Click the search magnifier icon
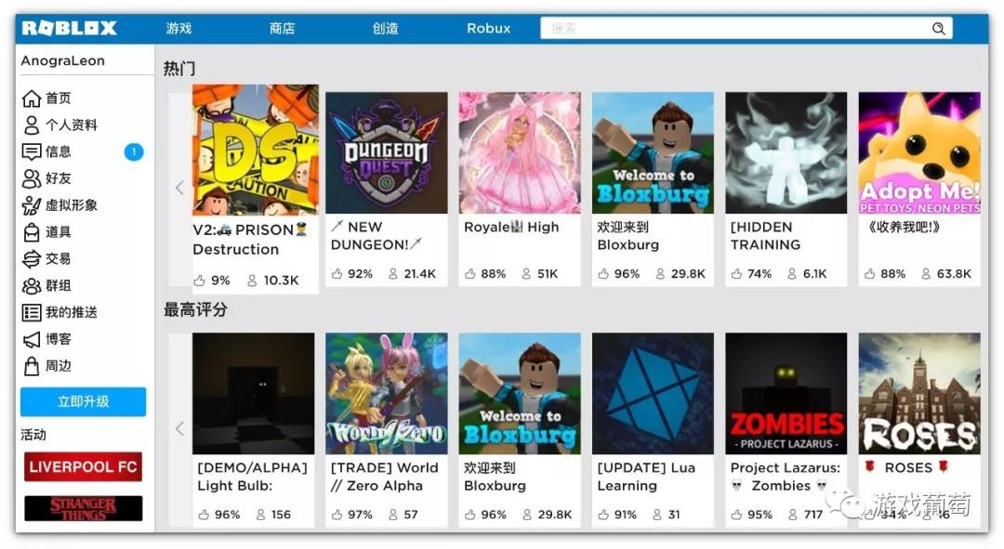Screen dimensions: 1004x549 coord(939,28)
